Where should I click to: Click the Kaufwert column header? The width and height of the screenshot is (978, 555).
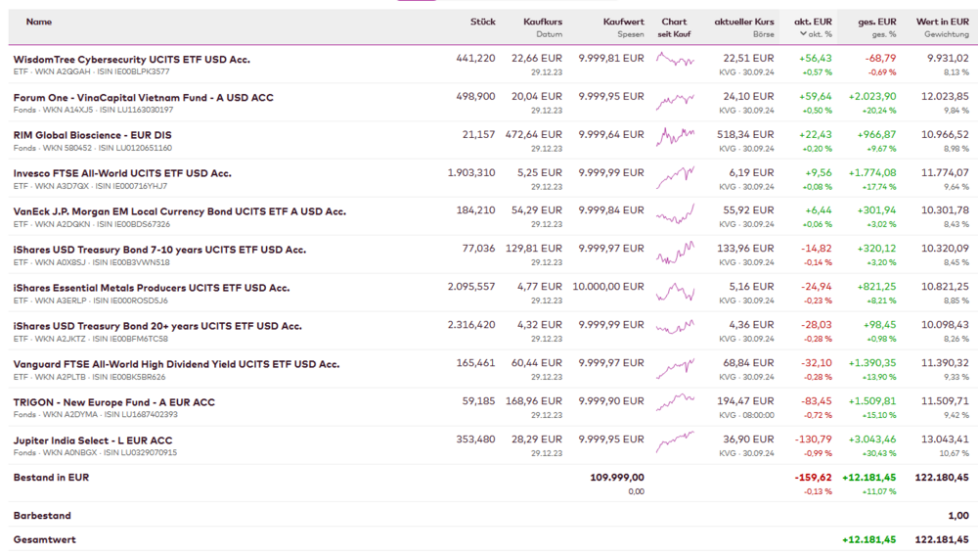623,22
